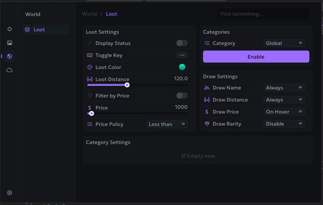Click the palette icon beside Loot Color

[x=90, y=67]
